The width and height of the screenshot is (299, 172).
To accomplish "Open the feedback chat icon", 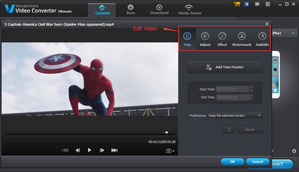I will click(x=257, y=4).
